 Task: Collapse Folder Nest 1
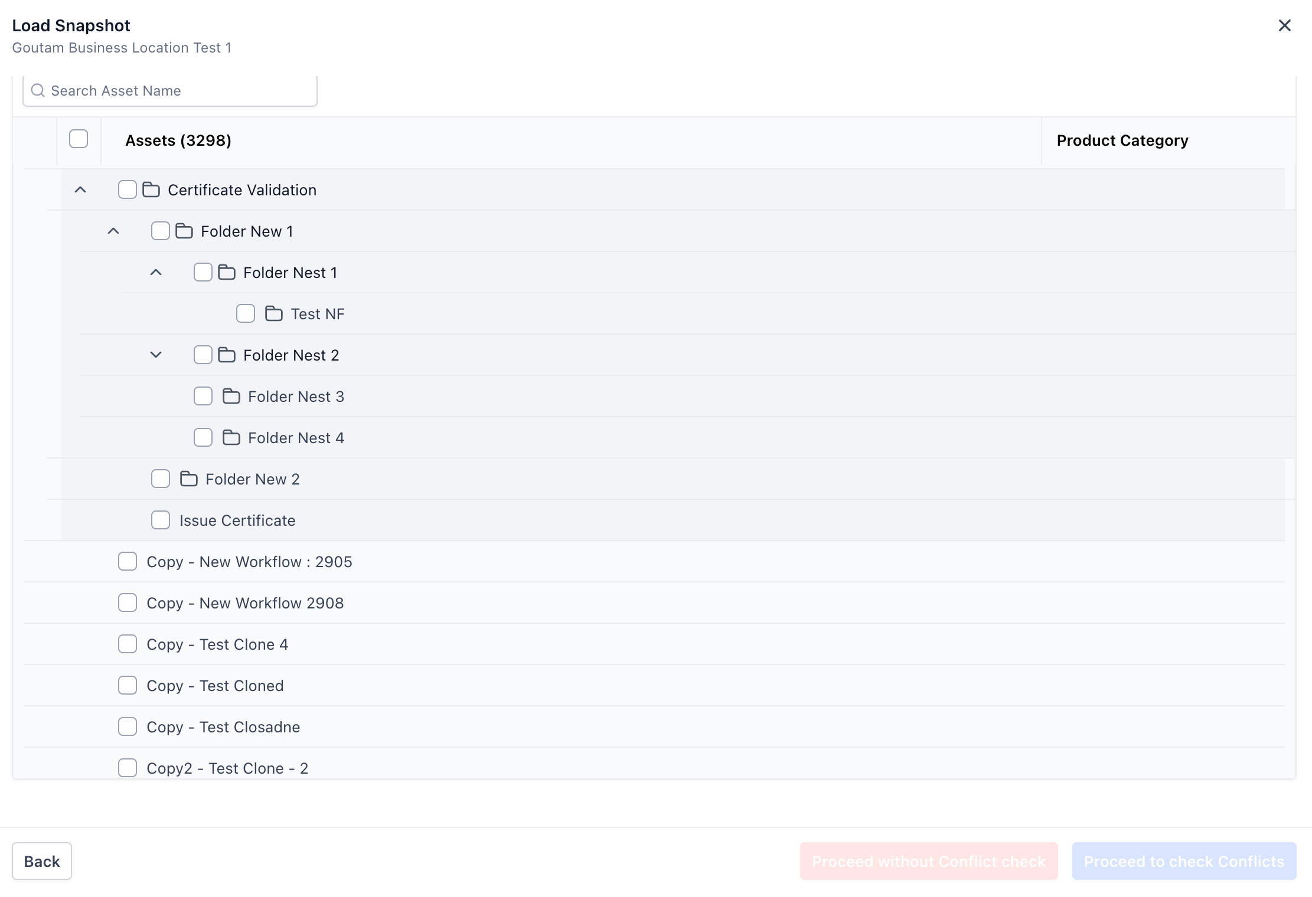[x=156, y=272]
